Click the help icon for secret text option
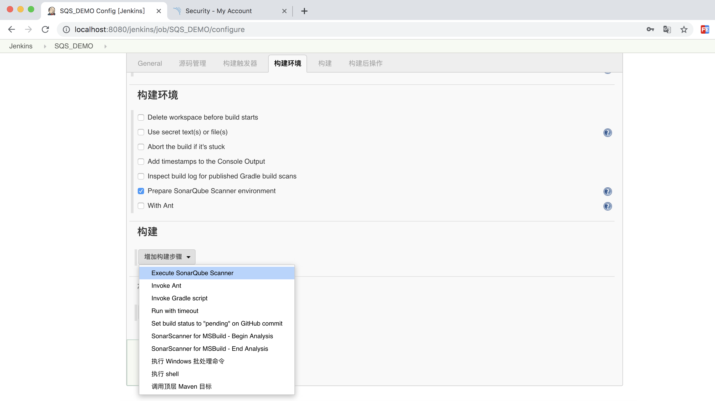The height and width of the screenshot is (401, 715). tap(607, 133)
